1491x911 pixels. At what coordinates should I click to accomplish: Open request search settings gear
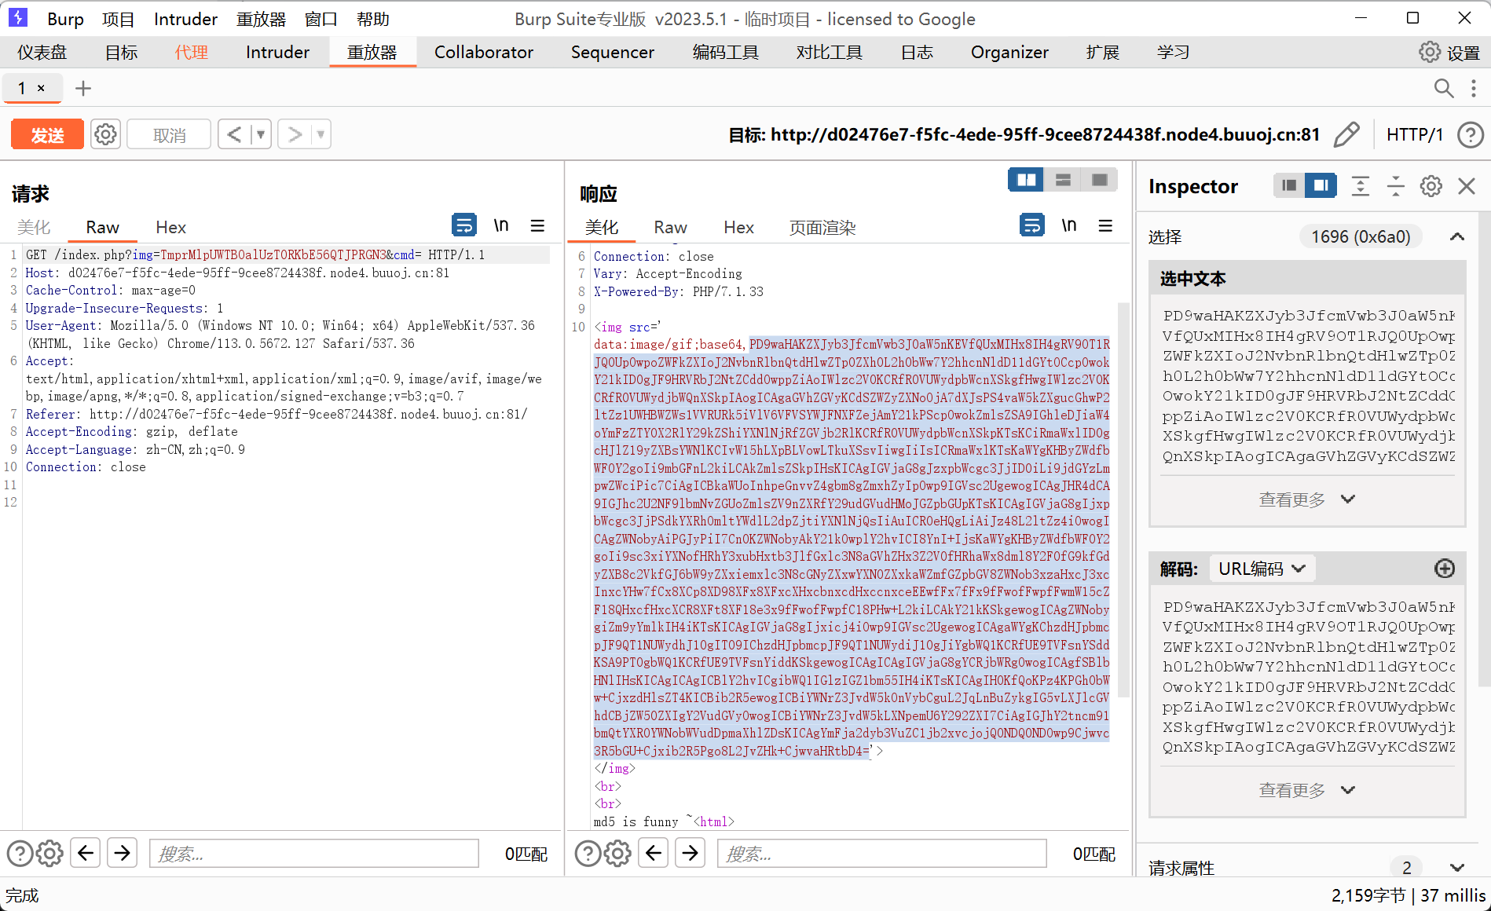tap(49, 853)
